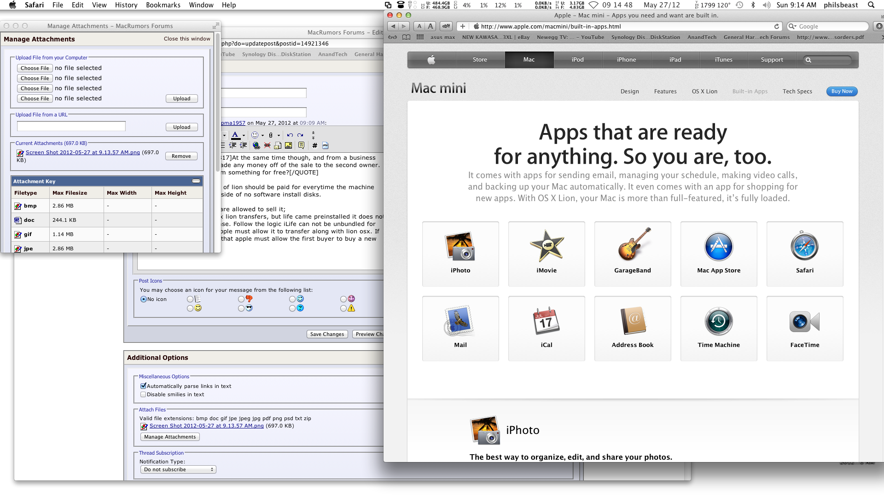Click Close this window link
This screenshot has width=884, height=497.
click(x=187, y=39)
